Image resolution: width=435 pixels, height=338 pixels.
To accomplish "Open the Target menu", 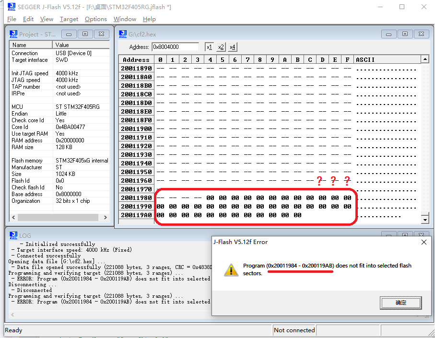I will 69,19.
